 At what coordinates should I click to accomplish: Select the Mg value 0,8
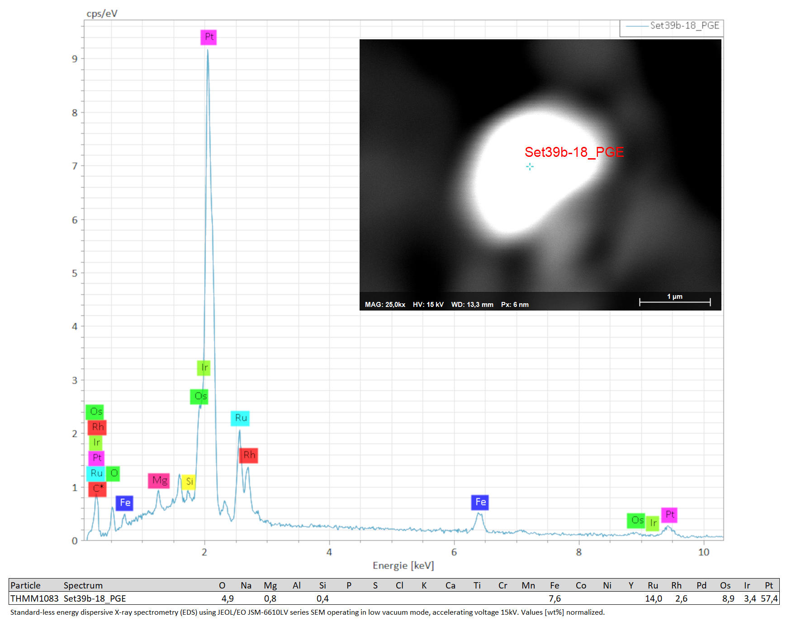pos(270,598)
